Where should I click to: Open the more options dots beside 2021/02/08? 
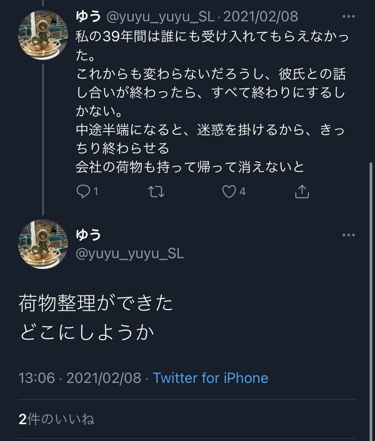click(349, 17)
